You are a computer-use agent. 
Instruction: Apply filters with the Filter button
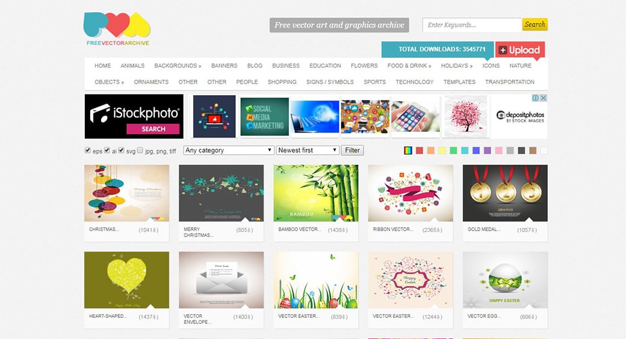coord(352,151)
